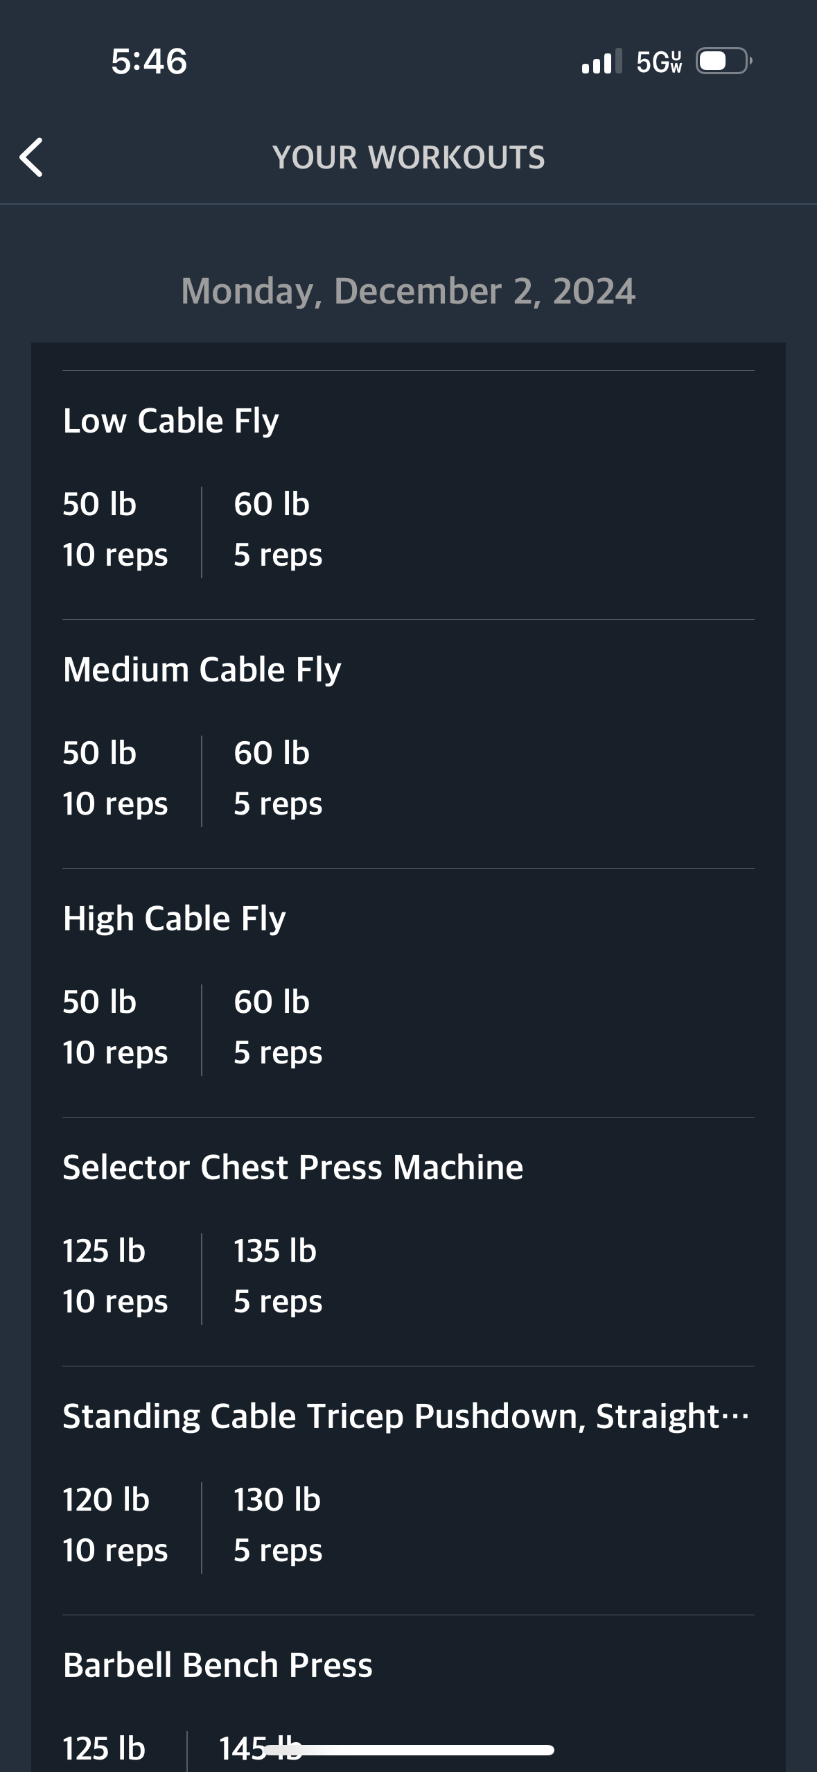The image size is (817, 1772).
Task: Select the 135 lb chest press set
Action: click(278, 1276)
